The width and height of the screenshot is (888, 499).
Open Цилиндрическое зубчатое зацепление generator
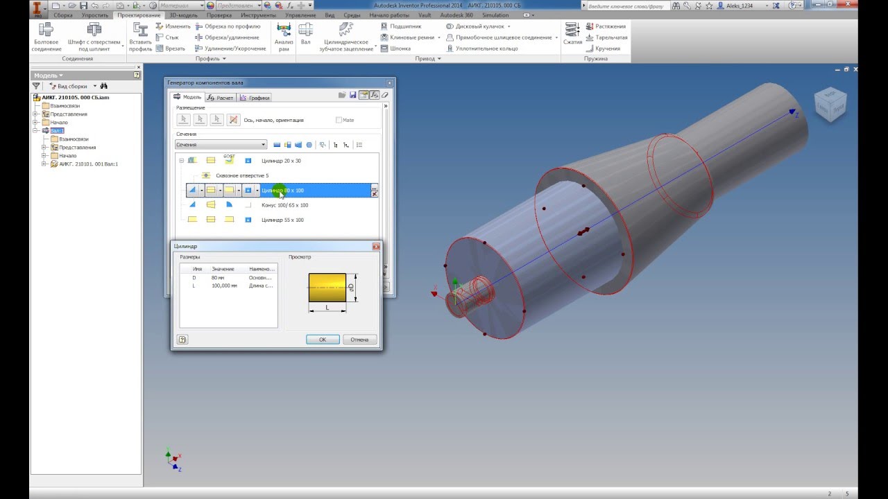[345, 37]
